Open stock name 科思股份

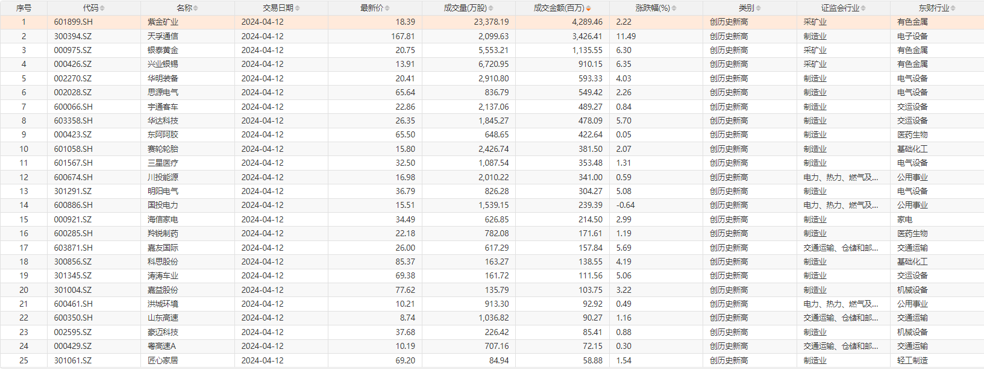(x=163, y=262)
